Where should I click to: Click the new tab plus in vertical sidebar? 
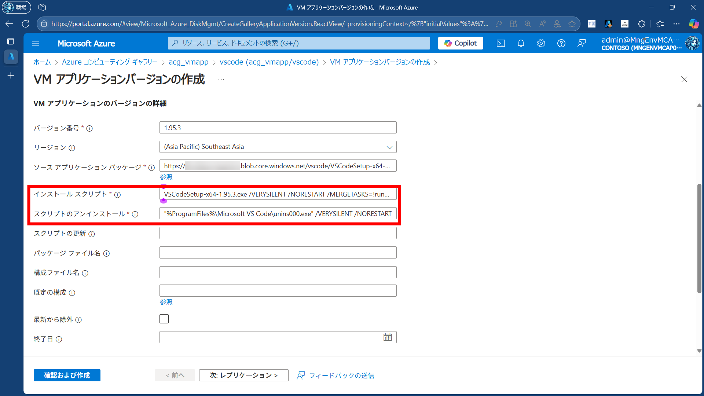coord(11,76)
